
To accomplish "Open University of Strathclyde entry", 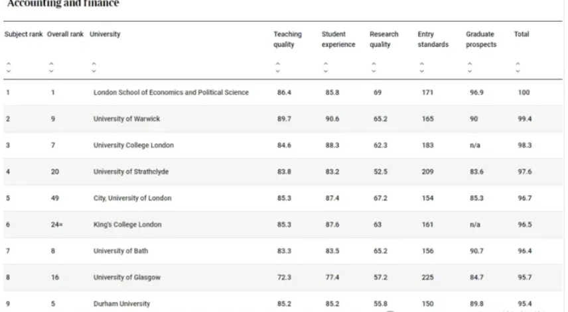I will pyautogui.click(x=131, y=172).
